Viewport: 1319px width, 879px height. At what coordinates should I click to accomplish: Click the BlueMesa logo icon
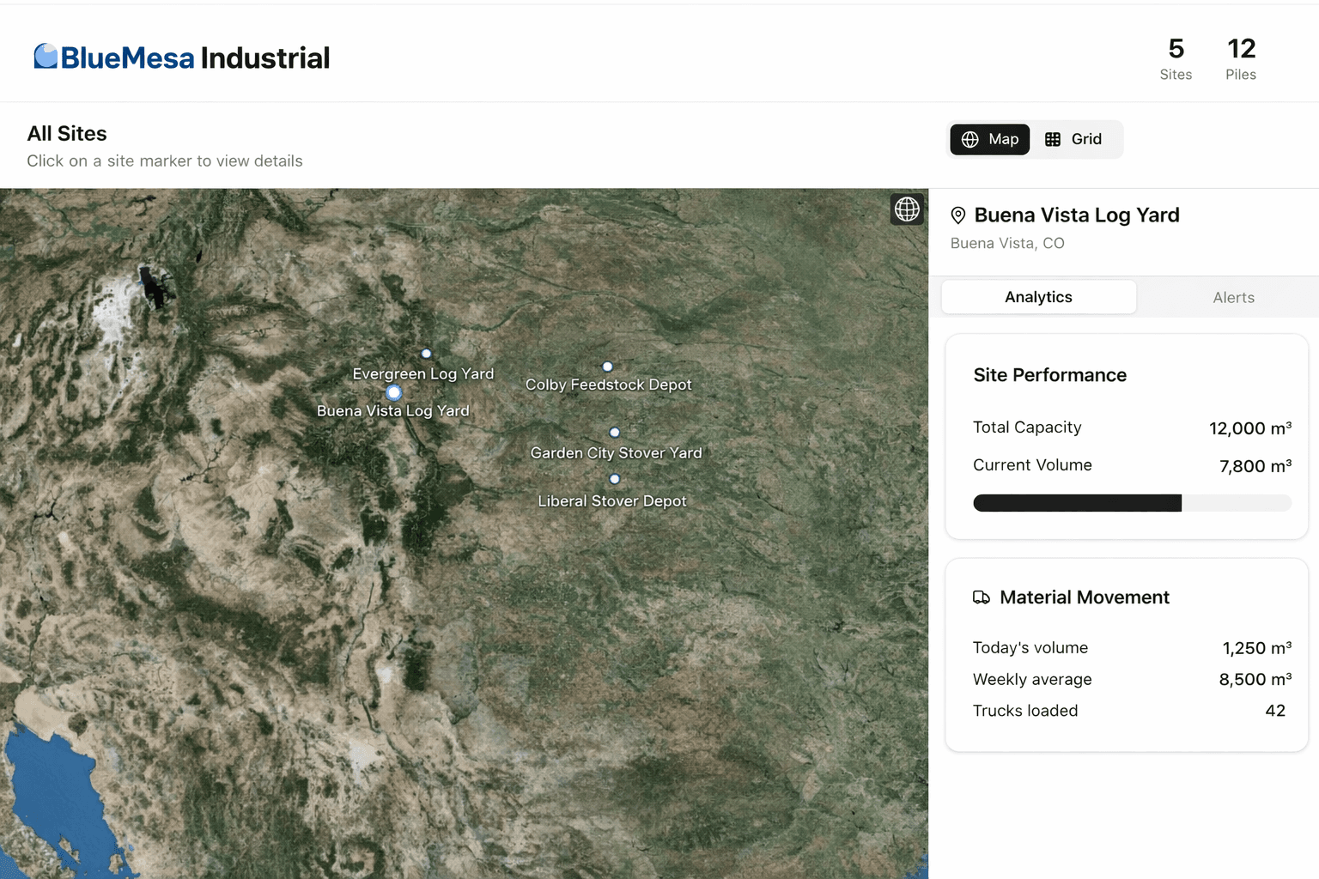[x=46, y=55]
